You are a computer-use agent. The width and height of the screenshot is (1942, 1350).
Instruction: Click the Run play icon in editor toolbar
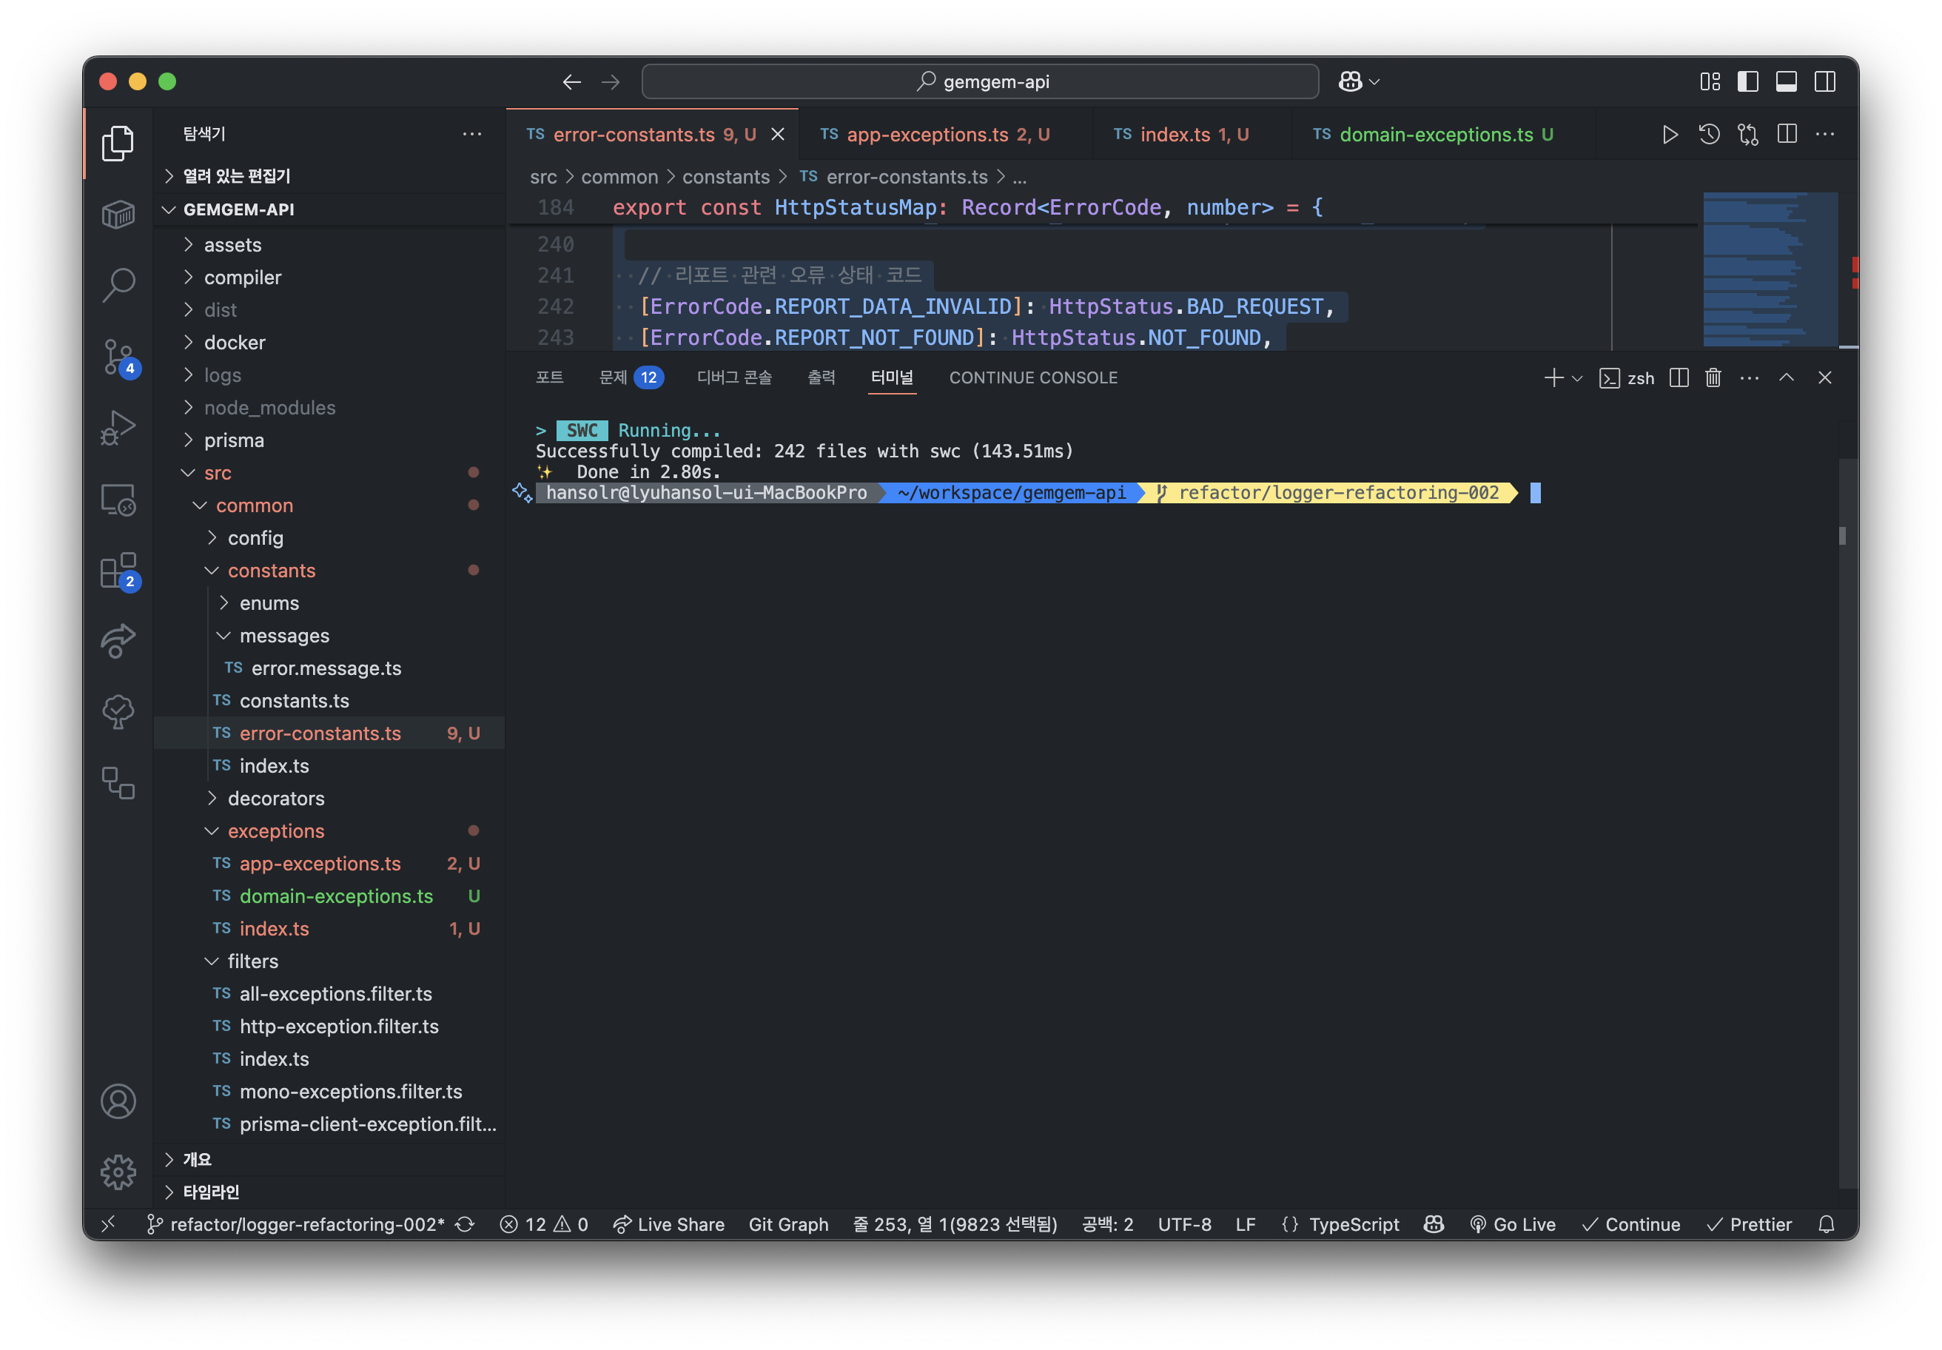(x=1670, y=135)
